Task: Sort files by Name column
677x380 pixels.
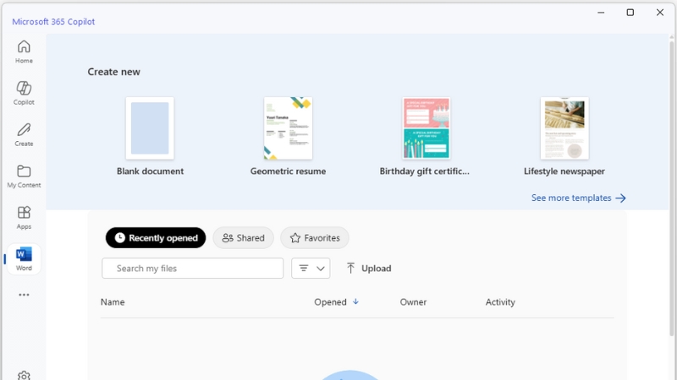Action: [113, 302]
